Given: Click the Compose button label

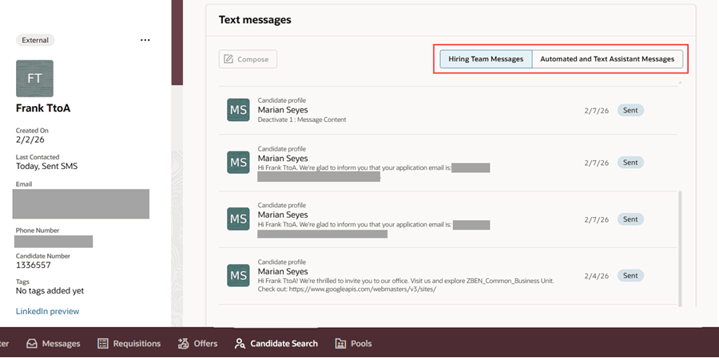Looking at the screenshot, I should (x=253, y=60).
